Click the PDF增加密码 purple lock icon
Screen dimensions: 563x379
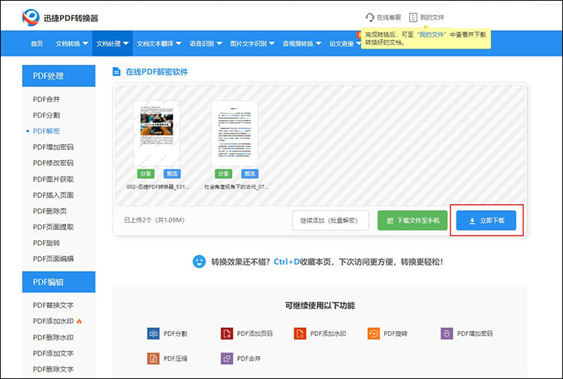click(x=447, y=333)
